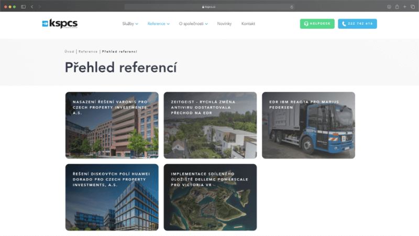
Task: Show the Safari tab overview
Action: [412, 7]
